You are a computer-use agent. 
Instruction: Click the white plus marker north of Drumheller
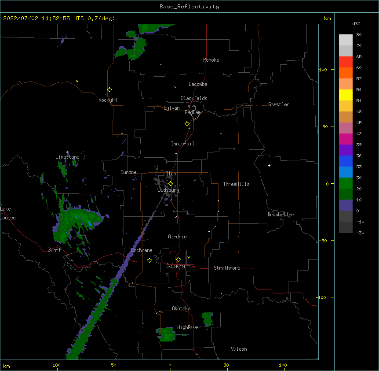pos(269,165)
